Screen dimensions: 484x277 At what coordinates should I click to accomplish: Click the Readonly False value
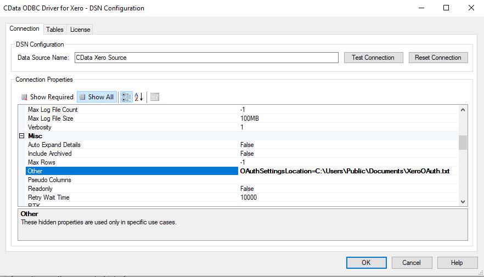247,189
